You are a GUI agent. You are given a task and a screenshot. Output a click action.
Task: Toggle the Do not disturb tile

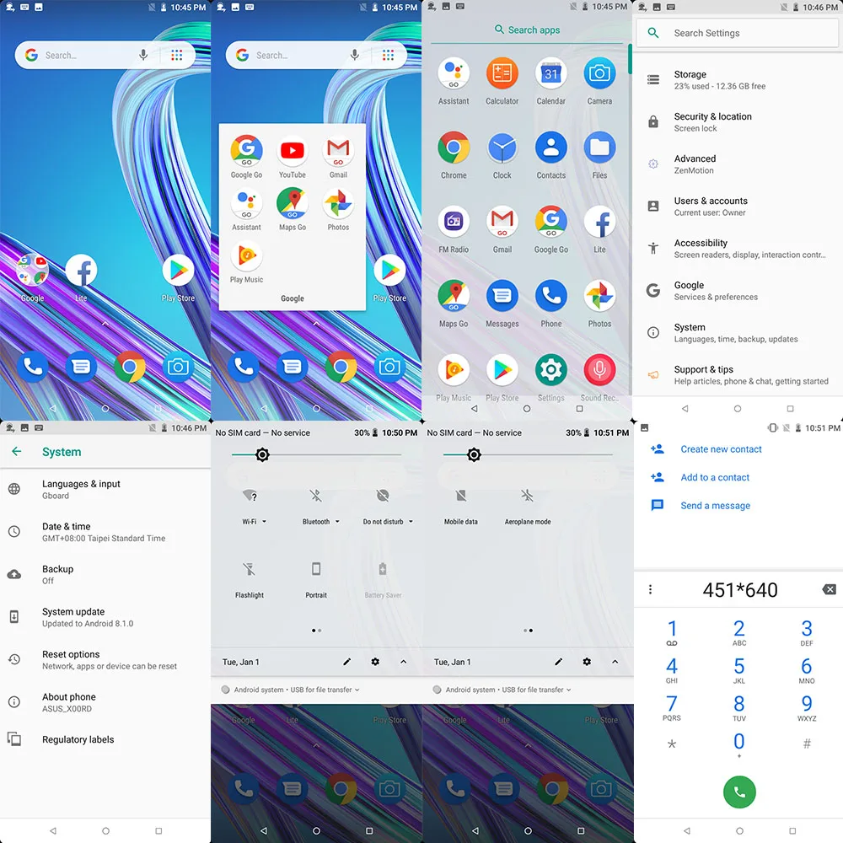pos(383,495)
